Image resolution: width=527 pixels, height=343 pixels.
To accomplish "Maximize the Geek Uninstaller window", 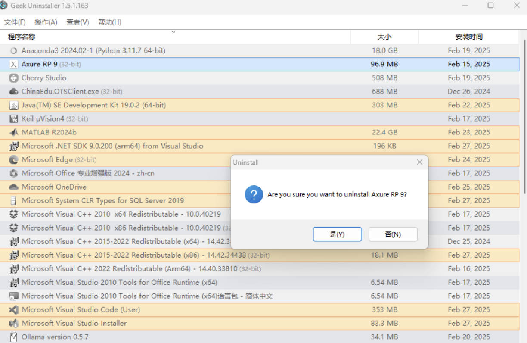I will click(x=490, y=6).
